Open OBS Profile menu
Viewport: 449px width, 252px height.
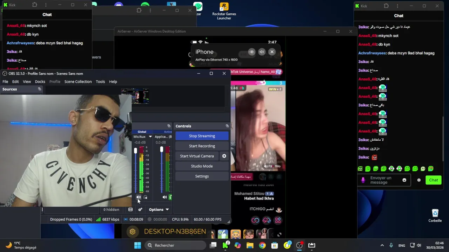pos(55,82)
